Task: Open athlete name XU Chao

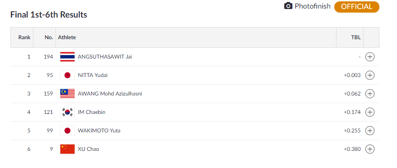Action: 88,149
